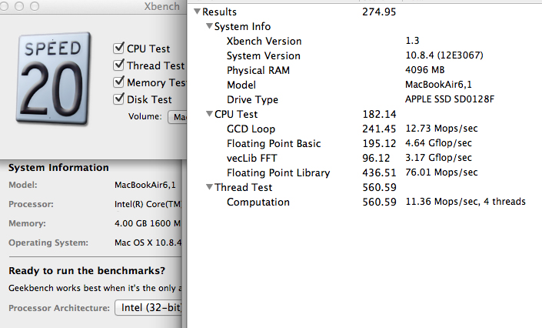Select the vecLib FFT row
542x328 pixels.
tap(364, 158)
